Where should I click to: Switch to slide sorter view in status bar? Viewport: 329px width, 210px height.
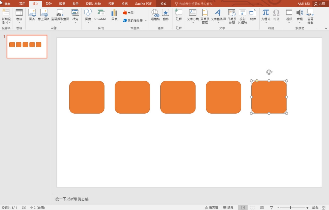[x=253, y=208]
